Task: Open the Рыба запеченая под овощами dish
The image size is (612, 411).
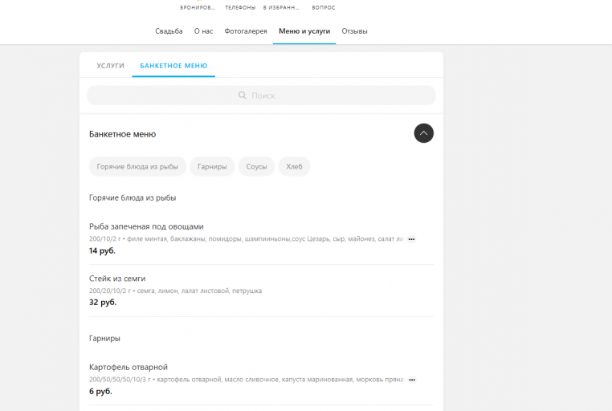Action: tap(146, 226)
